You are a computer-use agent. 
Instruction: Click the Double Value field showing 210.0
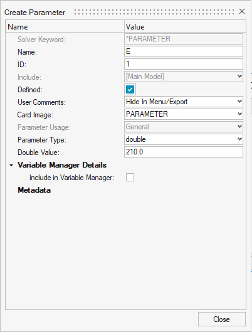click(184, 152)
